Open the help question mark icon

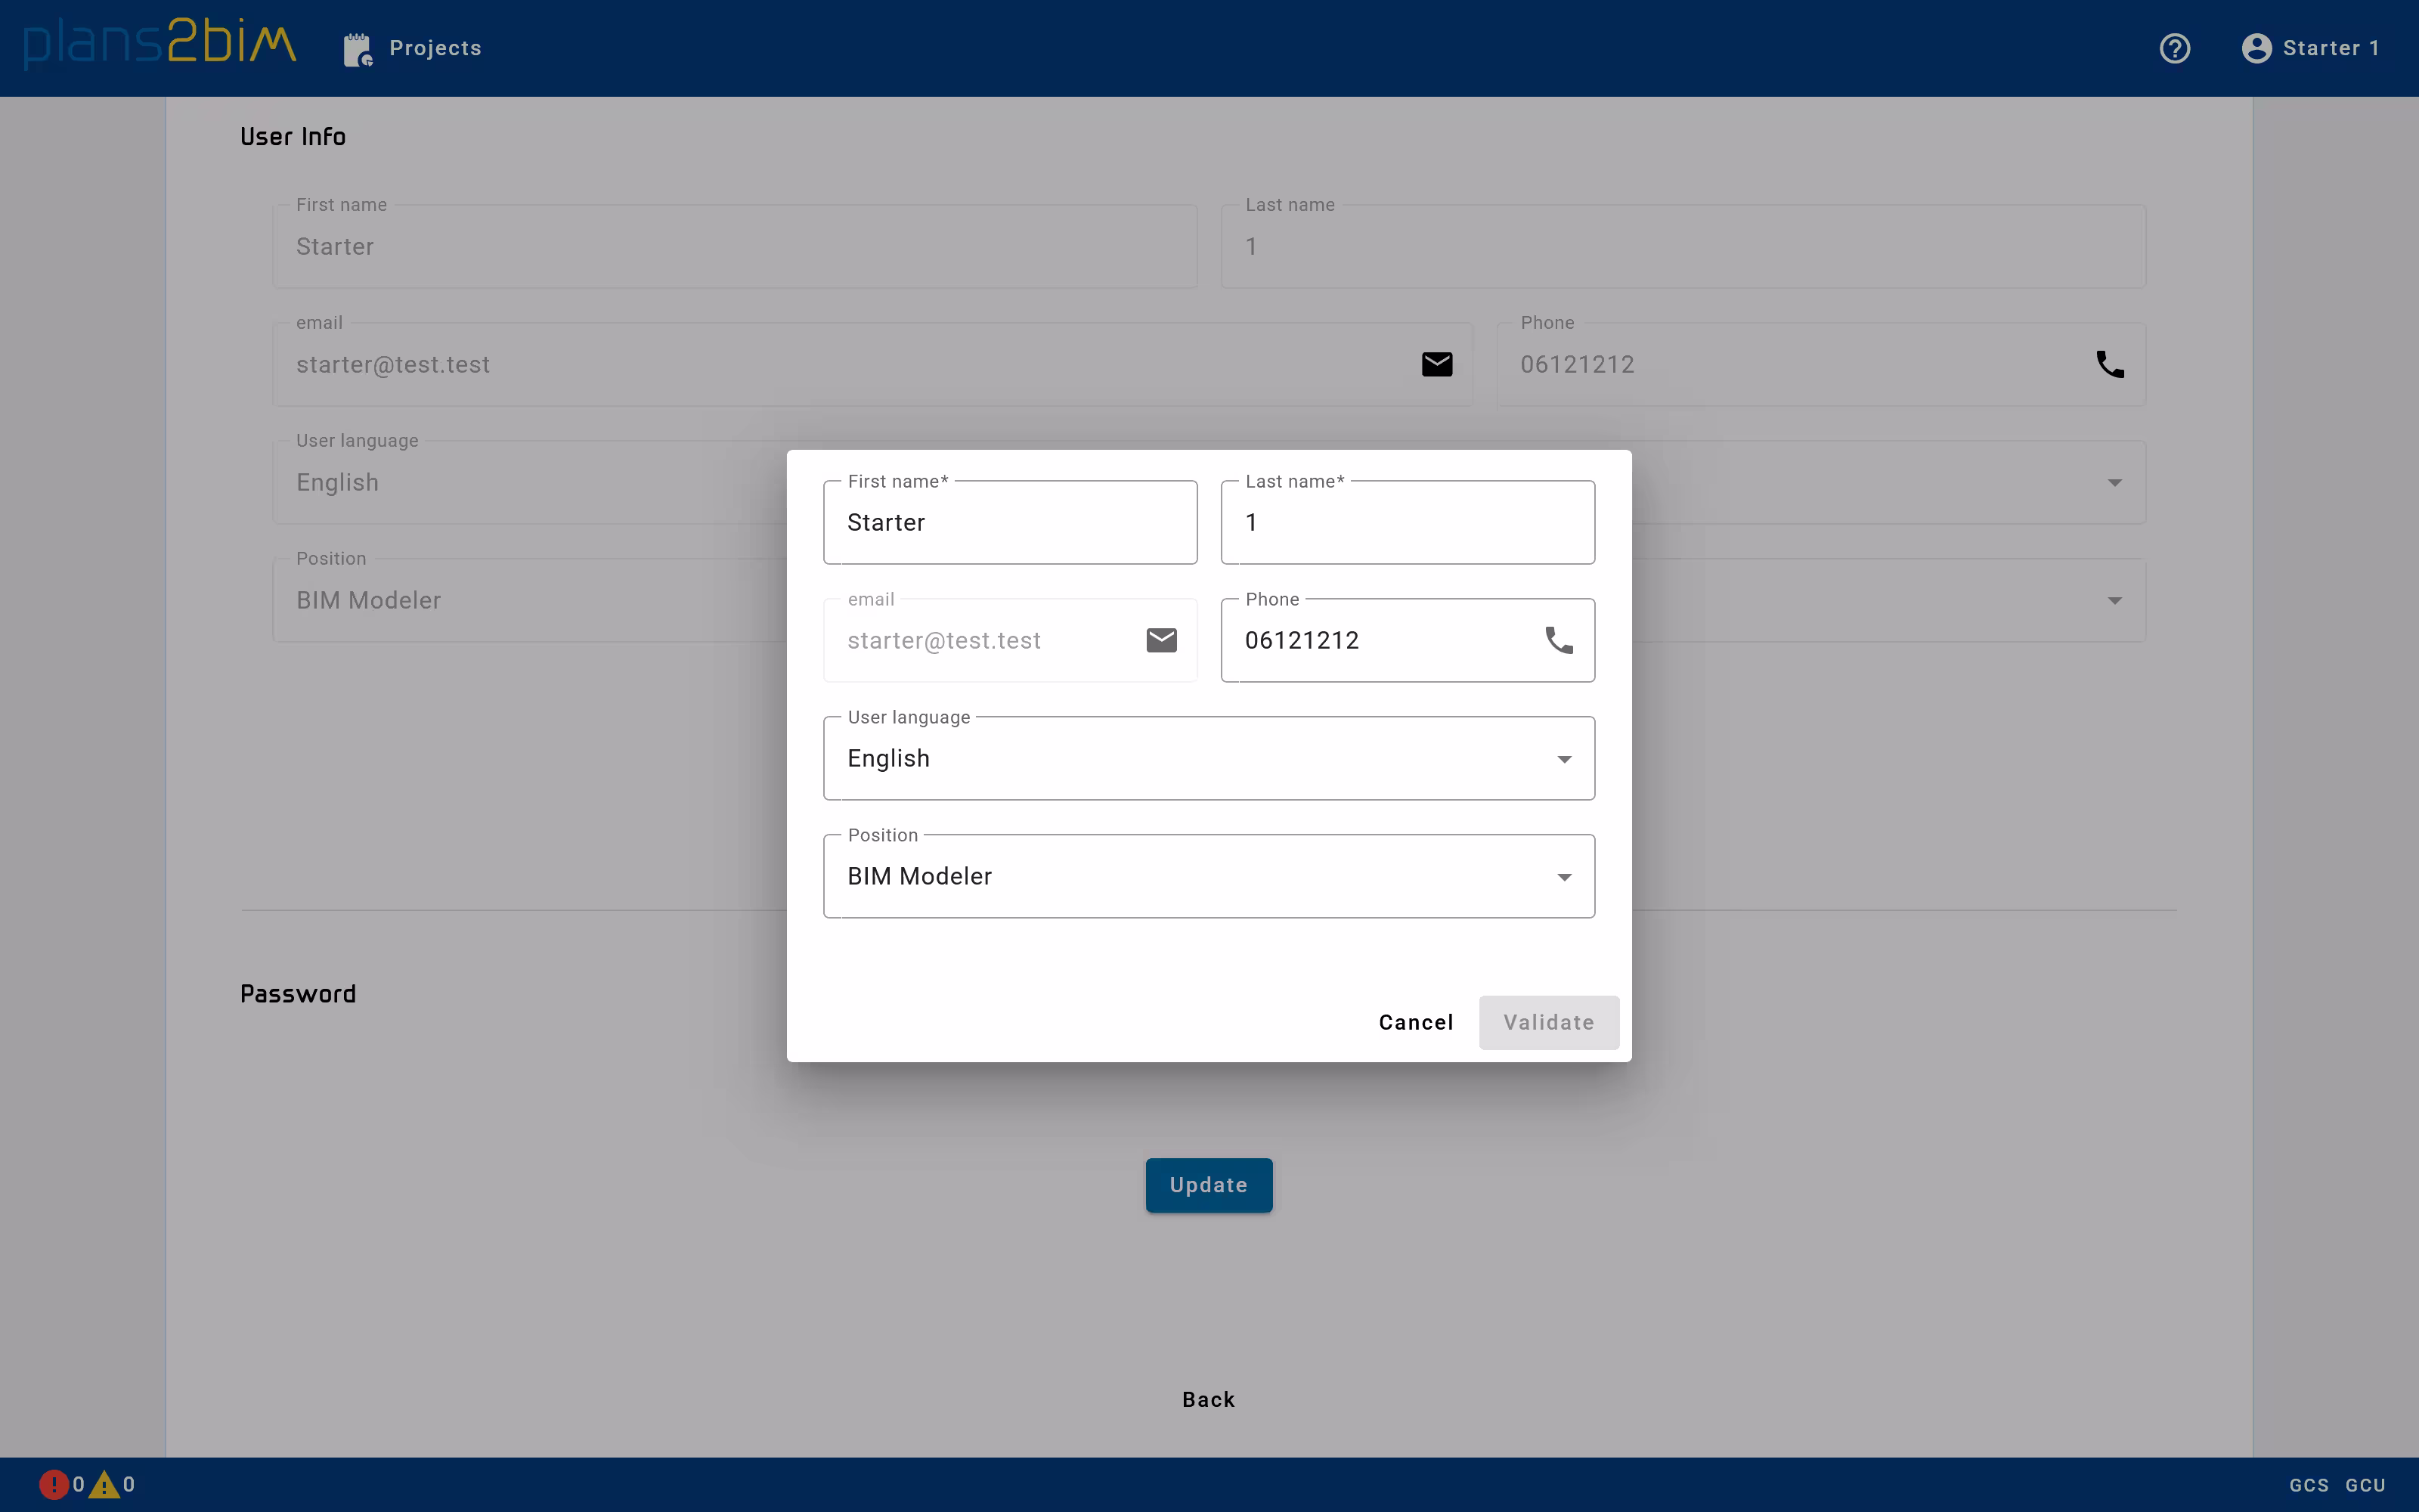point(2175,48)
